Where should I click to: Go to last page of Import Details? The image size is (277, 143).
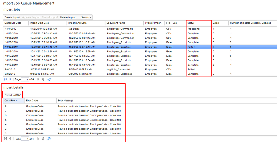(x=43, y=139)
